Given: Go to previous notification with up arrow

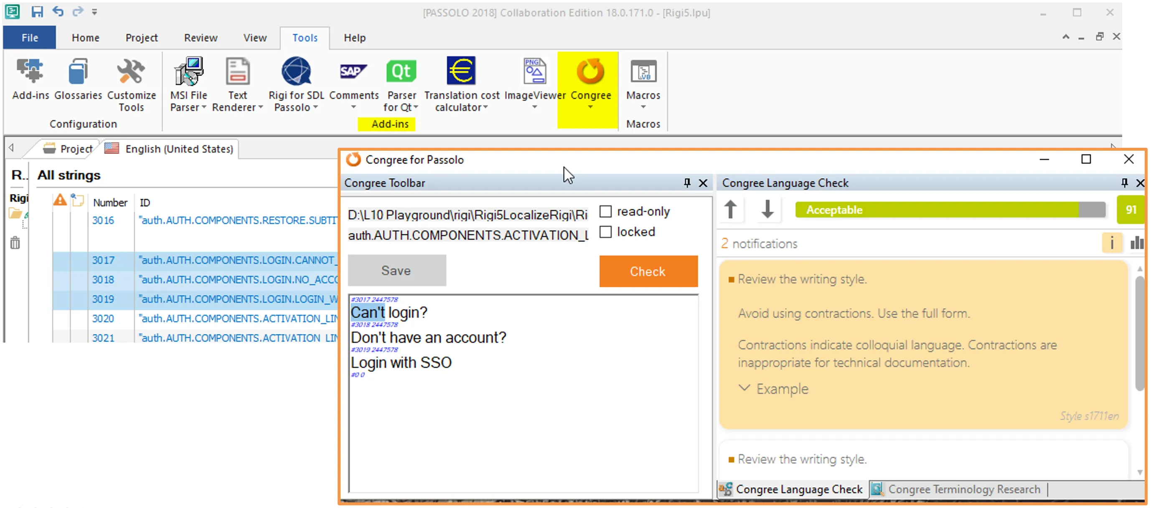Looking at the screenshot, I should point(731,210).
